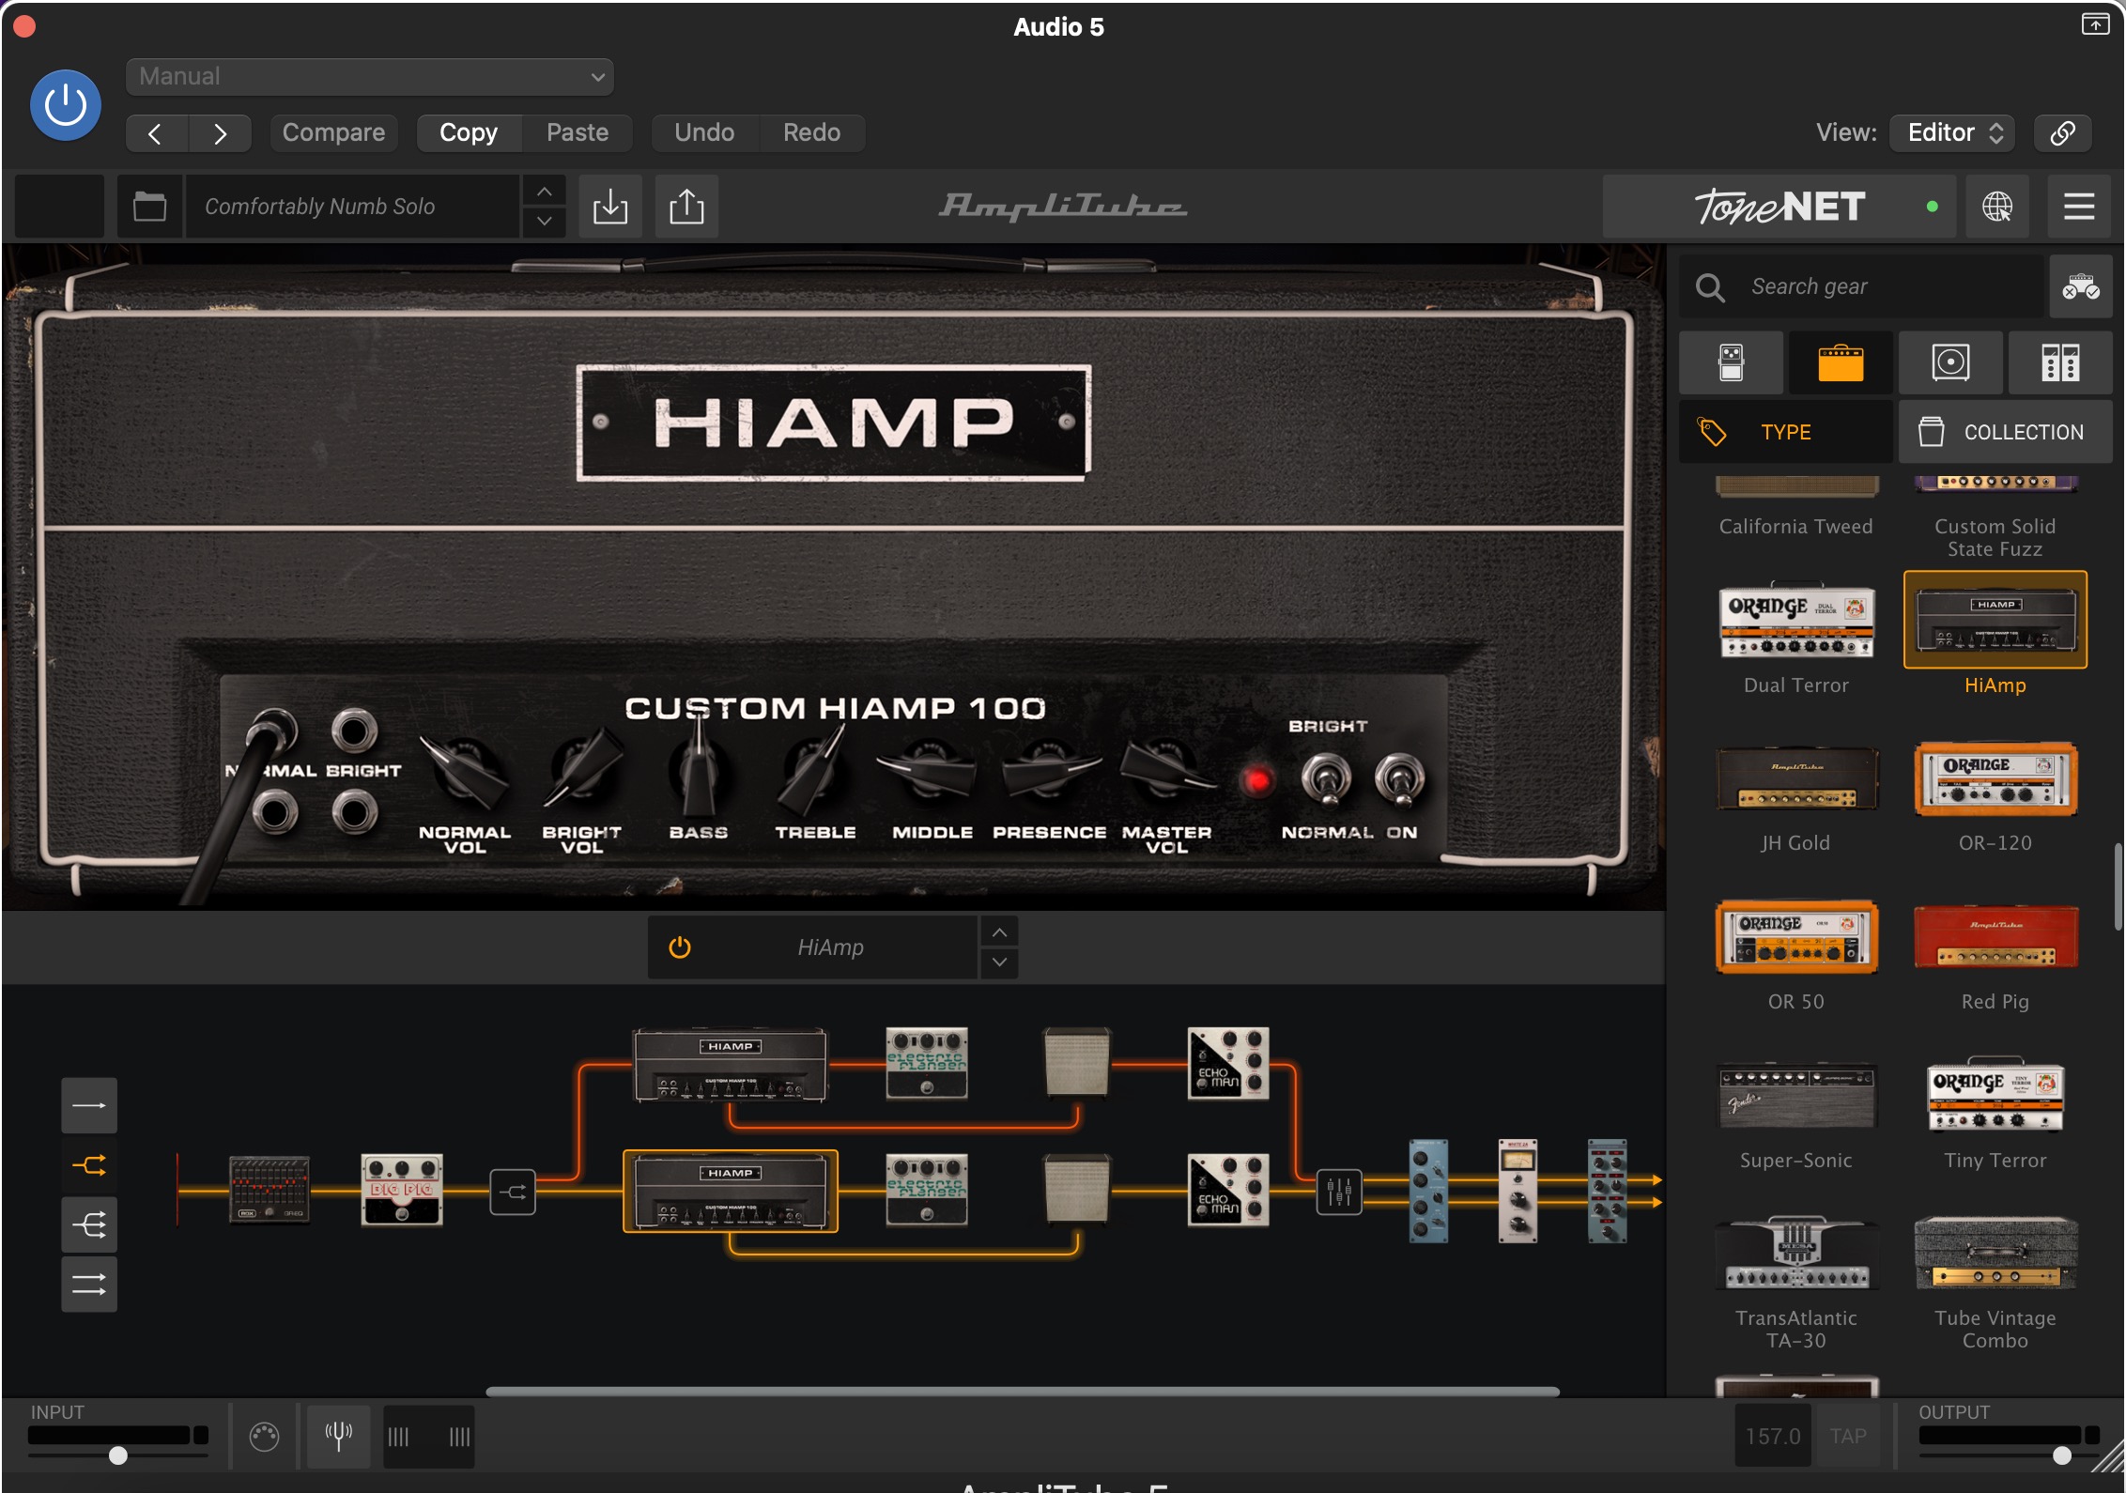Screen dimensions: 2126x1493
Task: Go to next preset arrow
Action: (220, 132)
